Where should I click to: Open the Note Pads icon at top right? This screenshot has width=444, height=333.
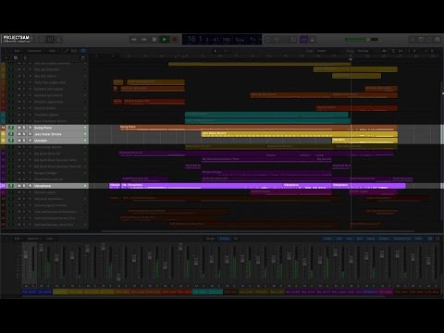(421, 40)
